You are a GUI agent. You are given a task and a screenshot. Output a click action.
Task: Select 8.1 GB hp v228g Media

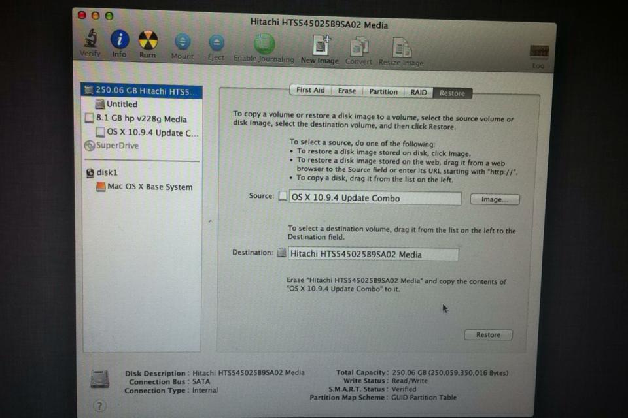click(x=142, y=118)
